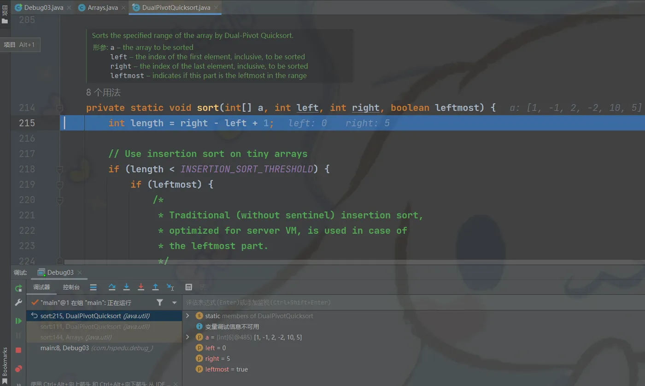
Task: Select frame sort:144, Arrays
Action: click(105, 337)
